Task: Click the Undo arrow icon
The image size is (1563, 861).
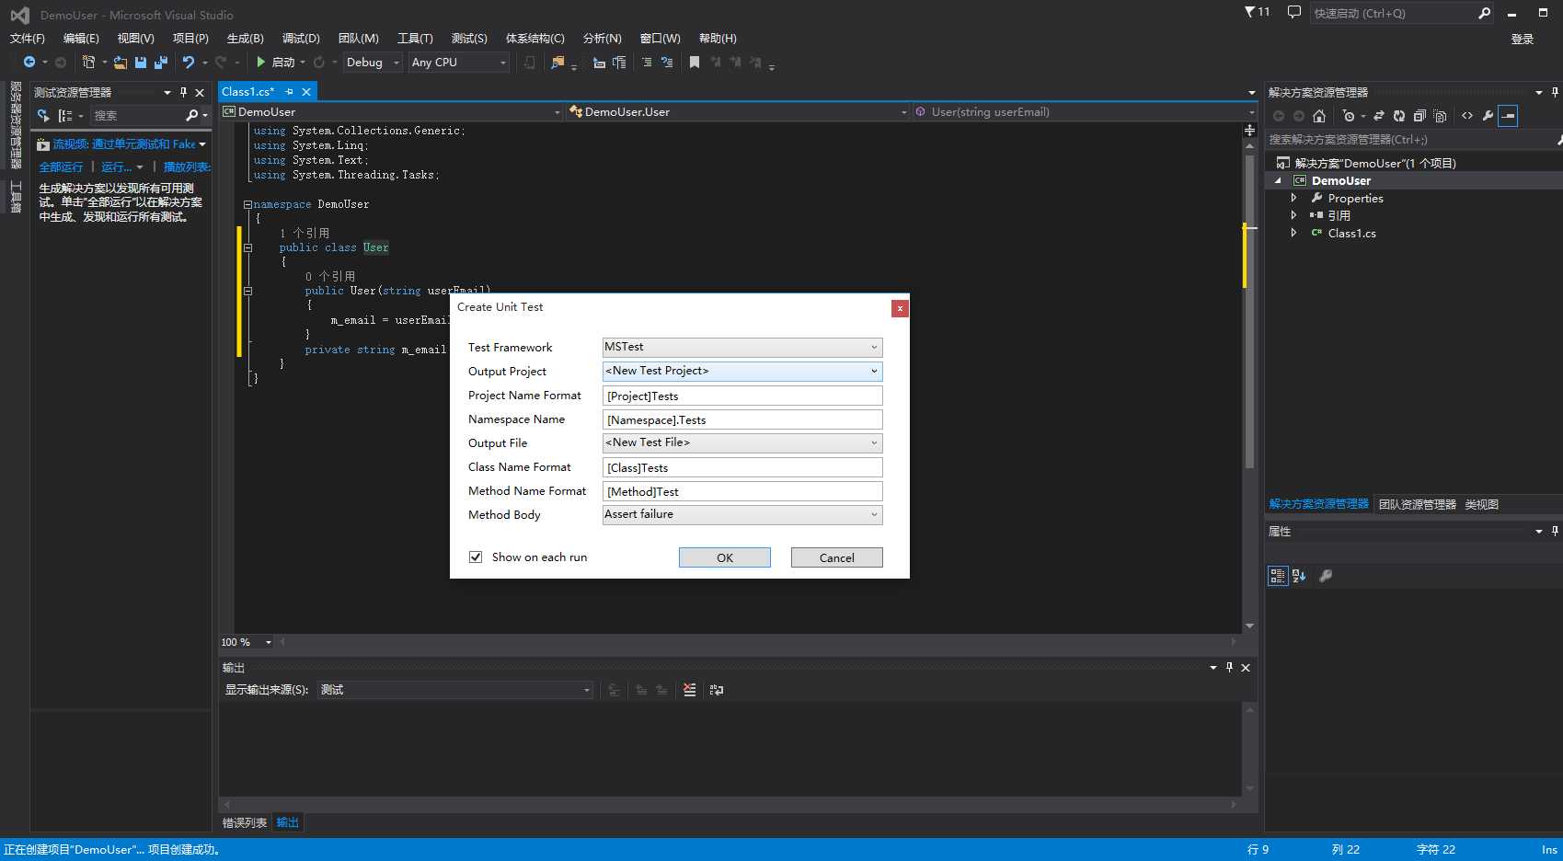Action: 189,62
